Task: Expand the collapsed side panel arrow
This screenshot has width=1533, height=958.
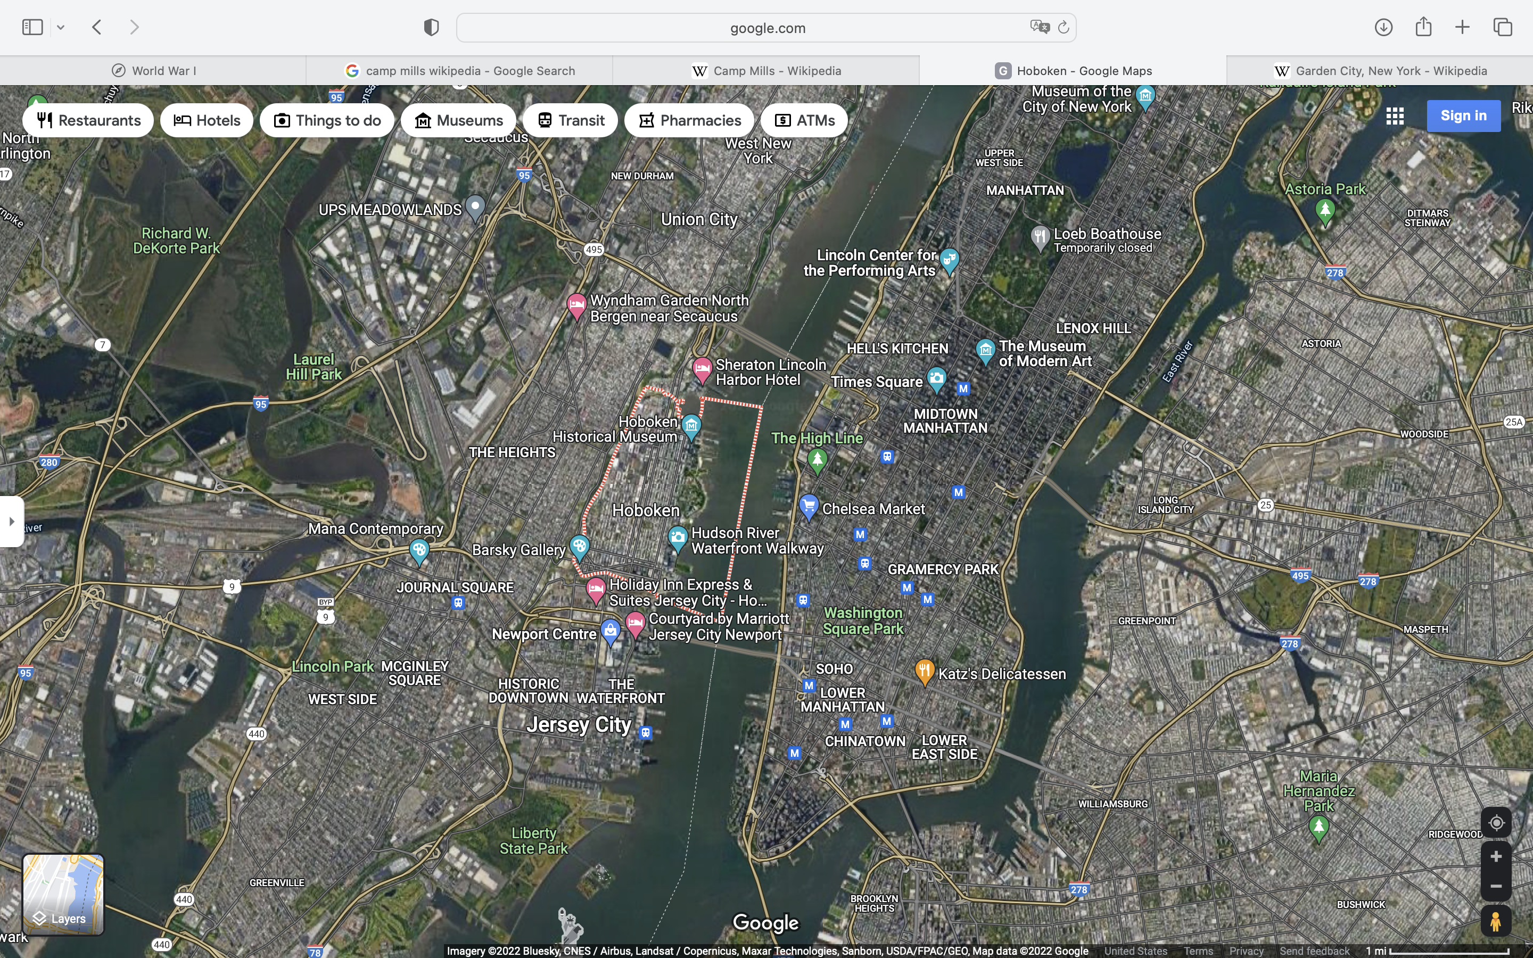Action: (x=11, y=522)
